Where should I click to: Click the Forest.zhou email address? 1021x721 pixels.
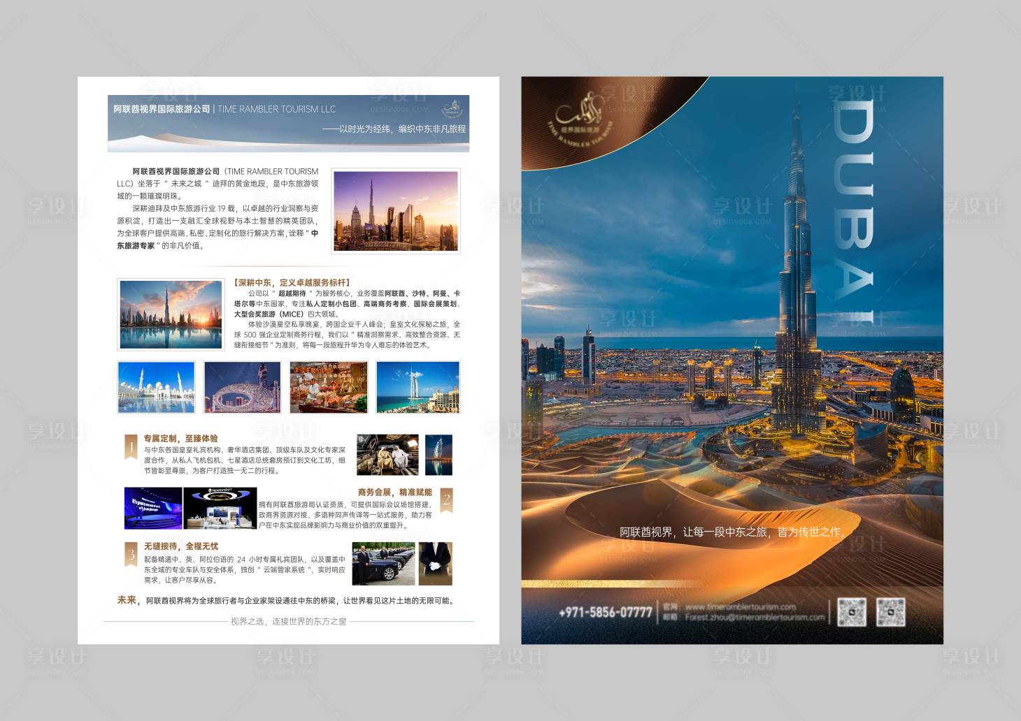point(754,617)
